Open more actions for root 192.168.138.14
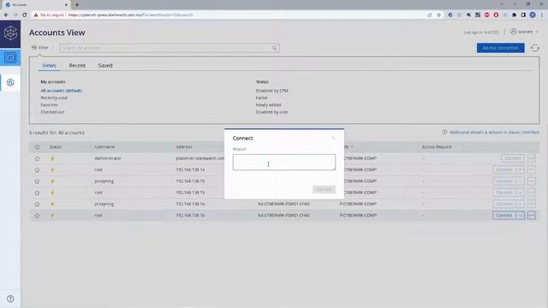This screenshot has height=308, width=548. pos(531,169)
